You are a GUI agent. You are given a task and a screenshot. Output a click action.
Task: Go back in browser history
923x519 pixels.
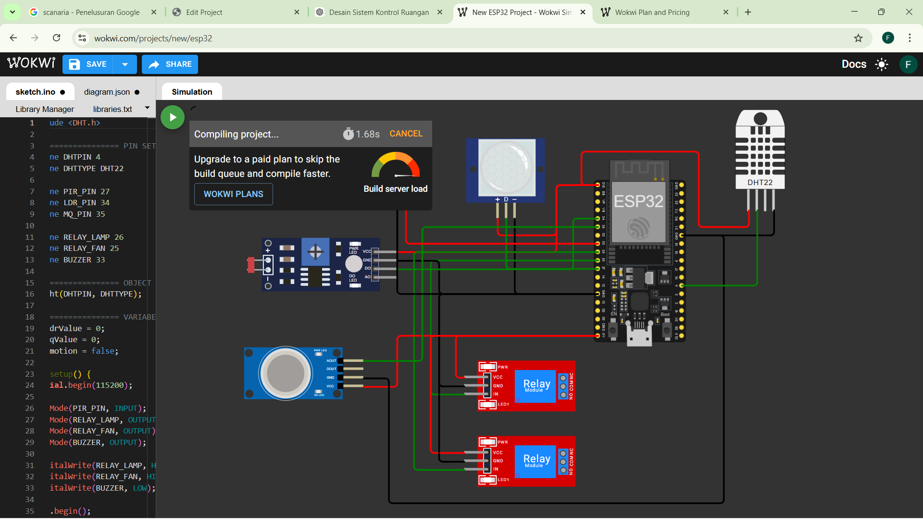(13, 38)
